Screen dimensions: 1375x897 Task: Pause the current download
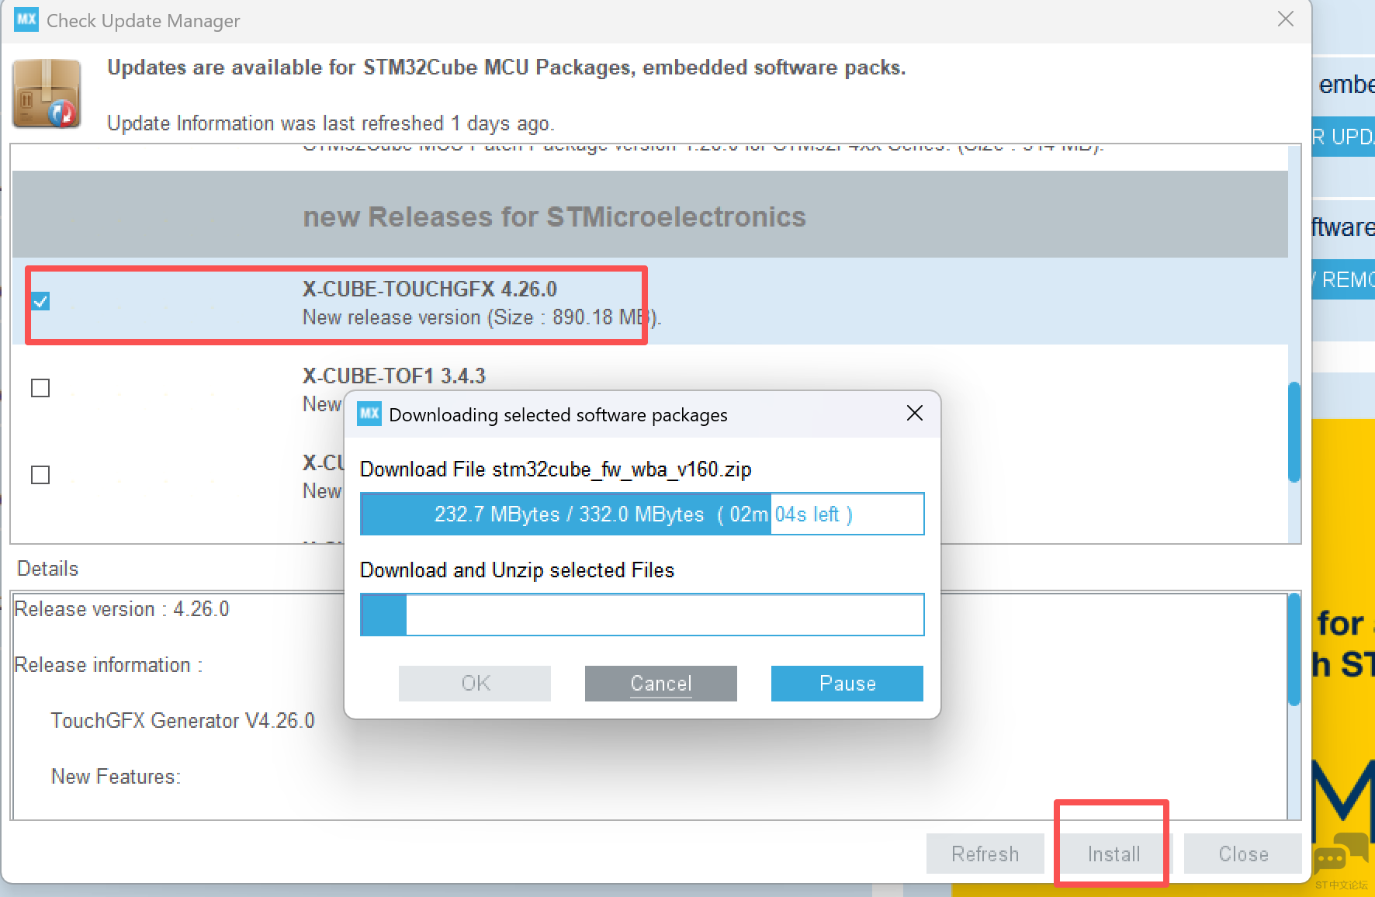pos(847,684)
